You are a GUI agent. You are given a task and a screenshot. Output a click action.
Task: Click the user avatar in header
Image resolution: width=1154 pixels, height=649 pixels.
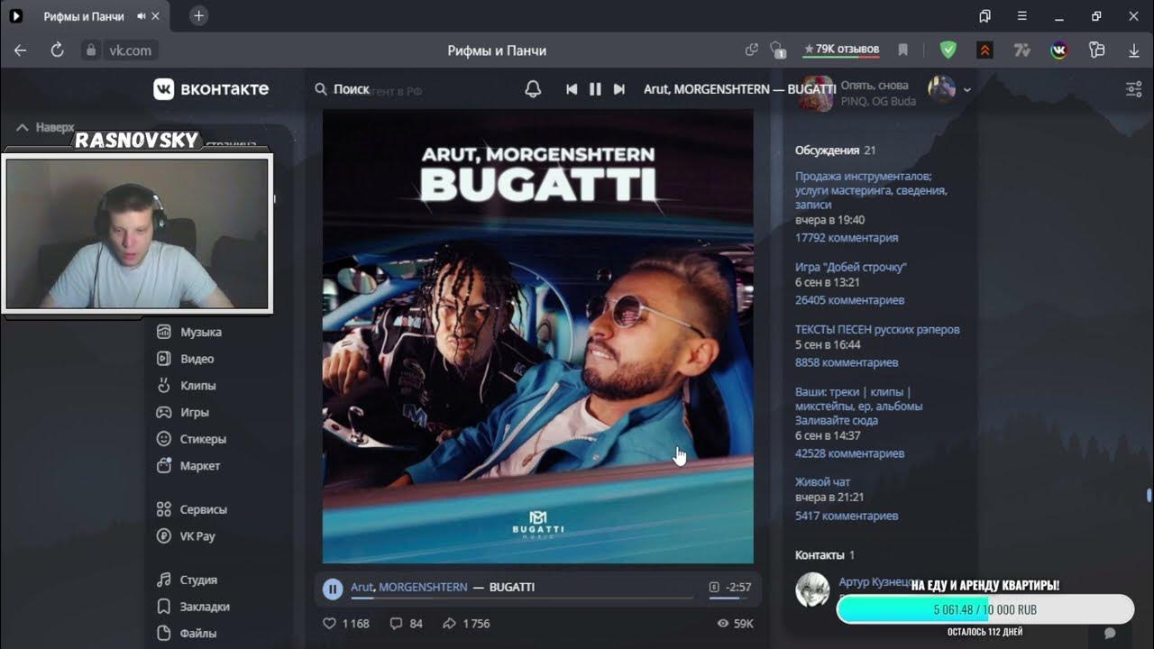tap(942, 89)
